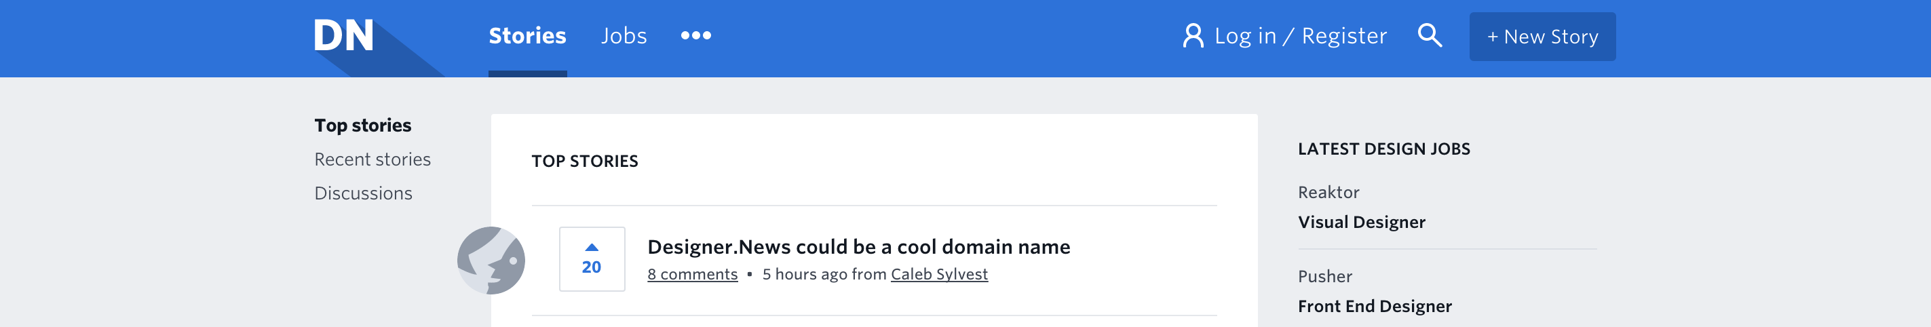
Task: Click the Reaktor company name
Action: [x=1328, y=192]
